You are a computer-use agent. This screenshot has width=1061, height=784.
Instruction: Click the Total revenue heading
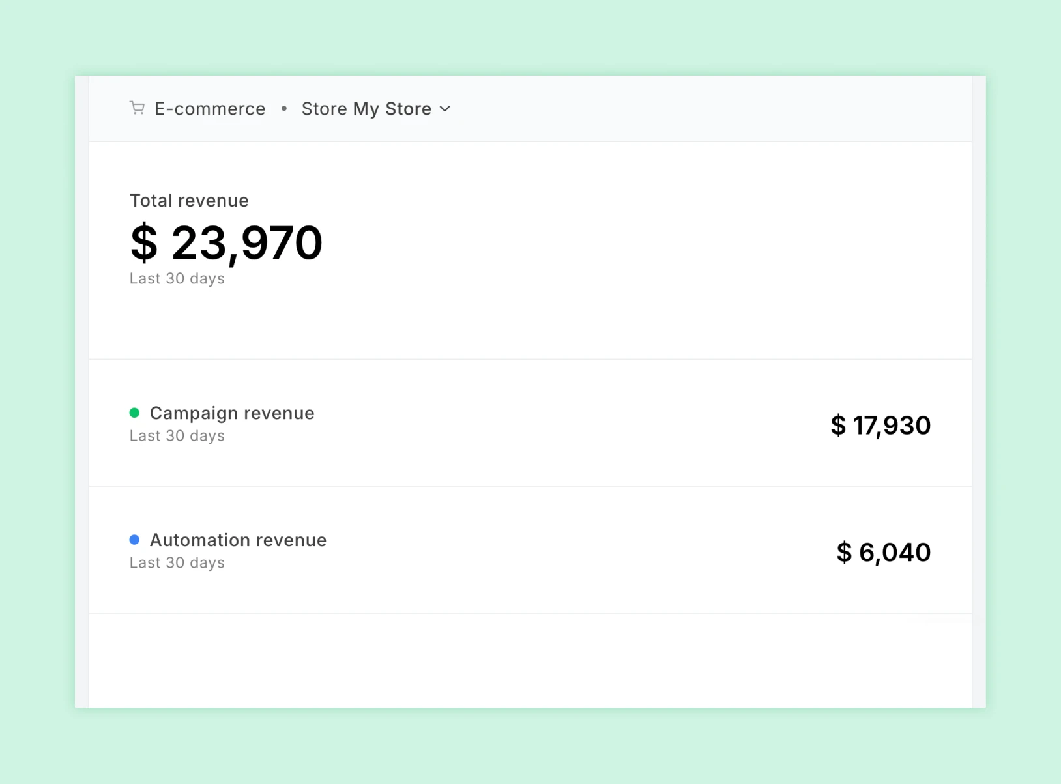189,201
